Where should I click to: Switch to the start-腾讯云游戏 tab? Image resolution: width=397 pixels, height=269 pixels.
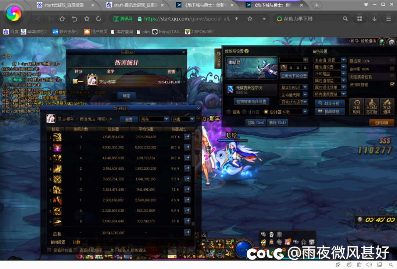135,5
